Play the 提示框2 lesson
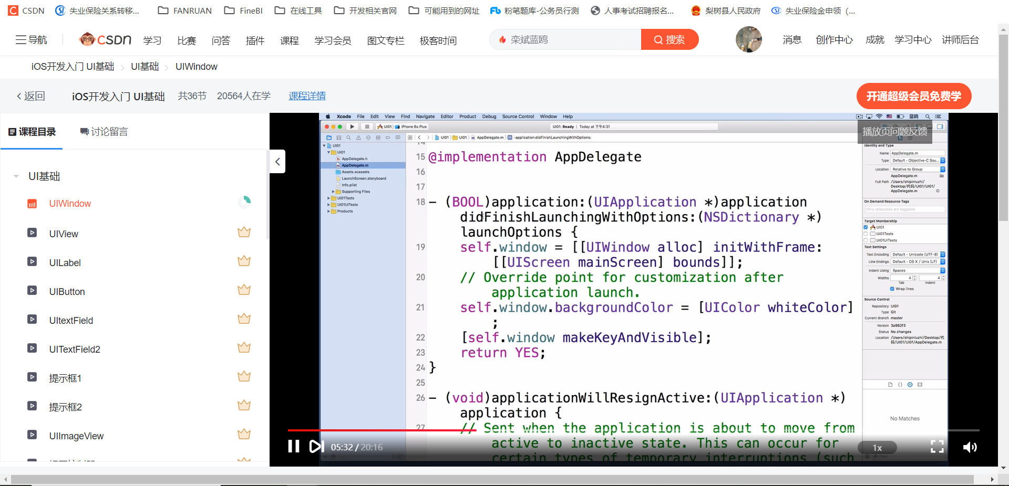The image size is (1009, 486). click(x=65, y=407)
